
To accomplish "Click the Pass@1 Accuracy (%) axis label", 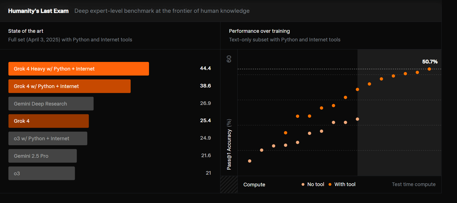I will pyautogui.click(x=229, y=144).
